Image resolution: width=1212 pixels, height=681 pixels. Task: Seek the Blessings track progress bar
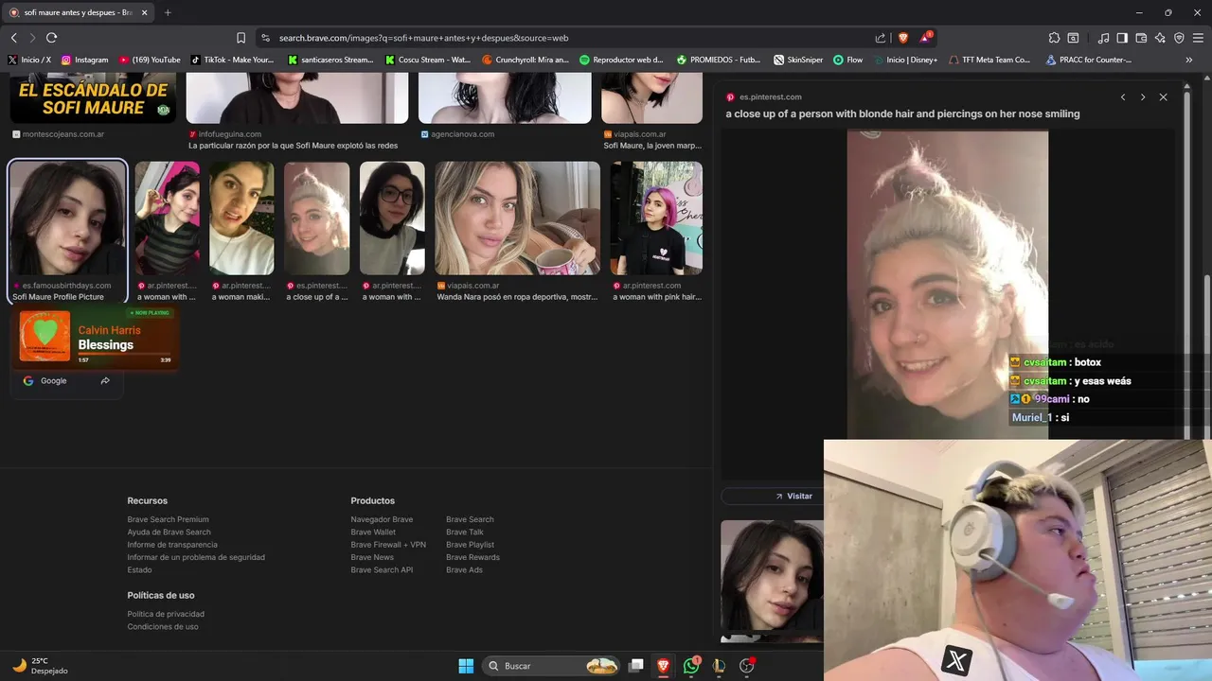(x=124, y=354)
